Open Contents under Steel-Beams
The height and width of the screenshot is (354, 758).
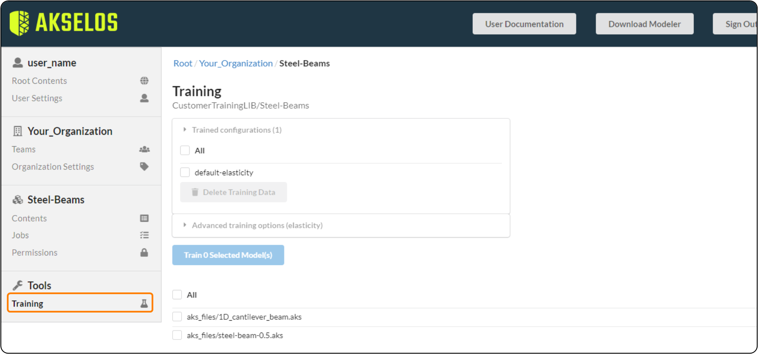[x=29, y=218]
